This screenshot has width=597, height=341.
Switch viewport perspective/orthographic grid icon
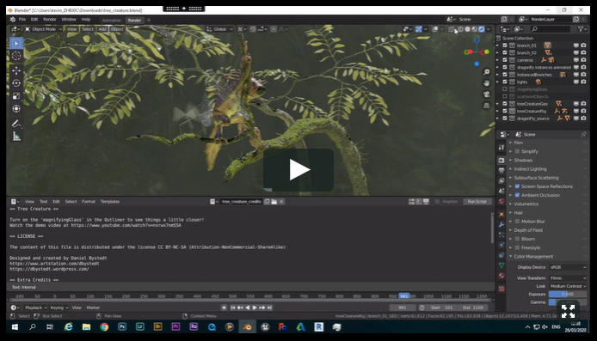486,106
